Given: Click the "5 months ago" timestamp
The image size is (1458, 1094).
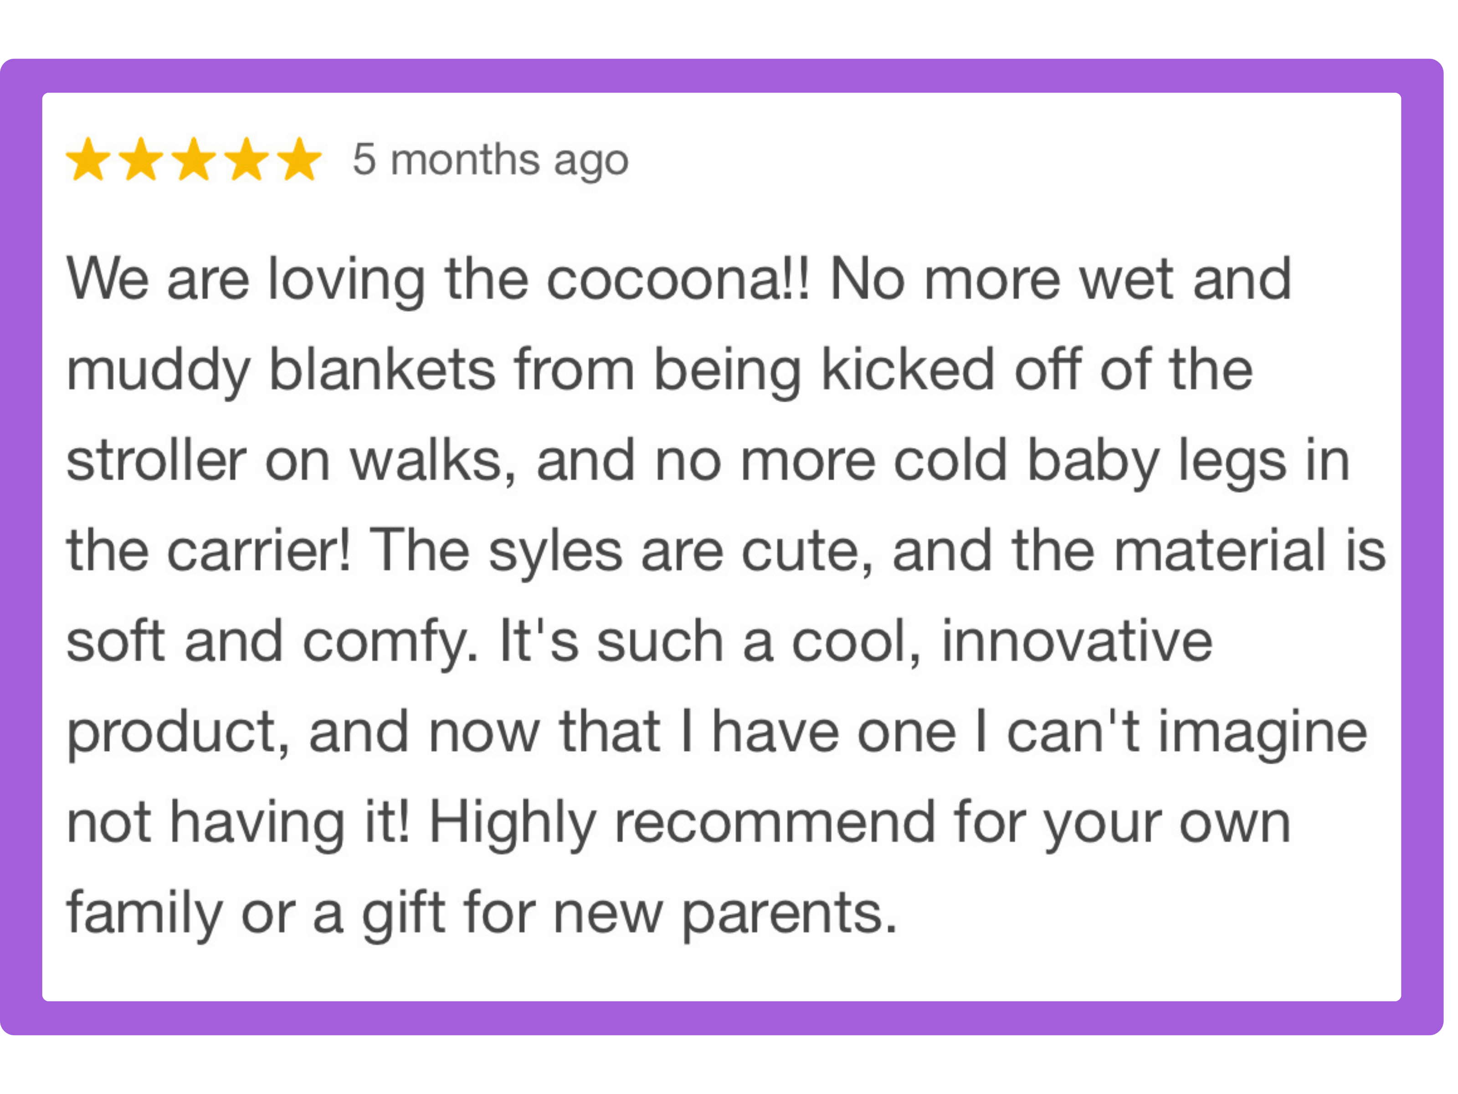Looking at the screenshot, I should 490,160.
